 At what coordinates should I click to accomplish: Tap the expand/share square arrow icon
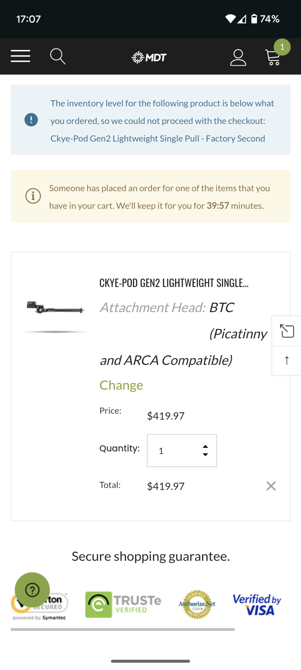[287, 331]
